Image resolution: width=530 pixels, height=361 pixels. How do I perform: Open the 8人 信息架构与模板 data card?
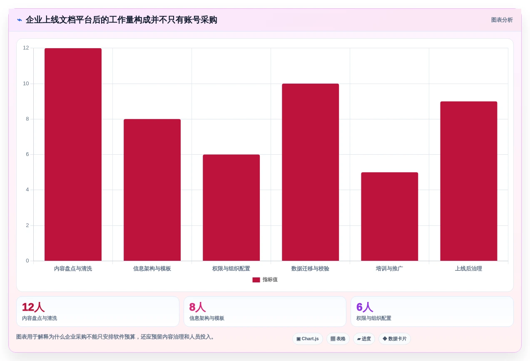[x=265, y=312]
